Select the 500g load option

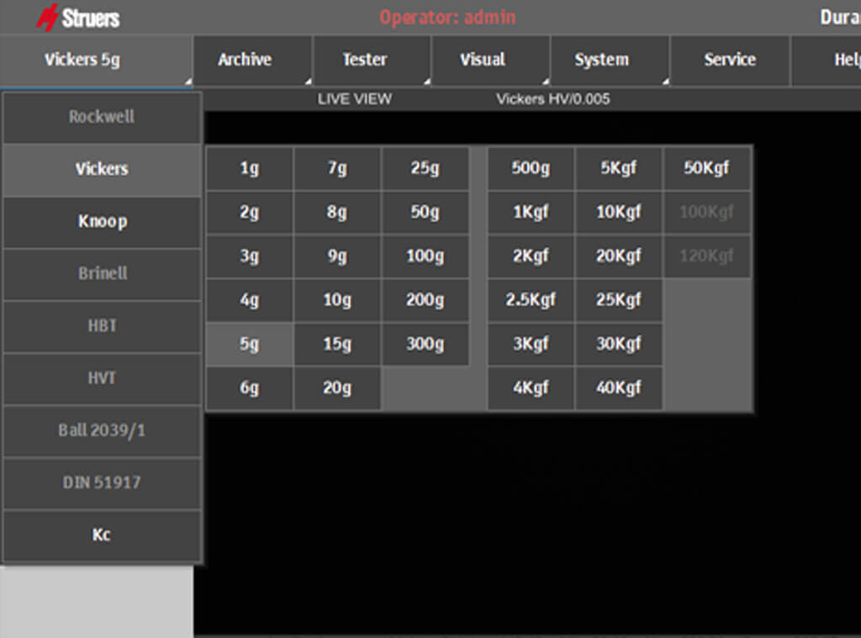[x=531, y=168]
